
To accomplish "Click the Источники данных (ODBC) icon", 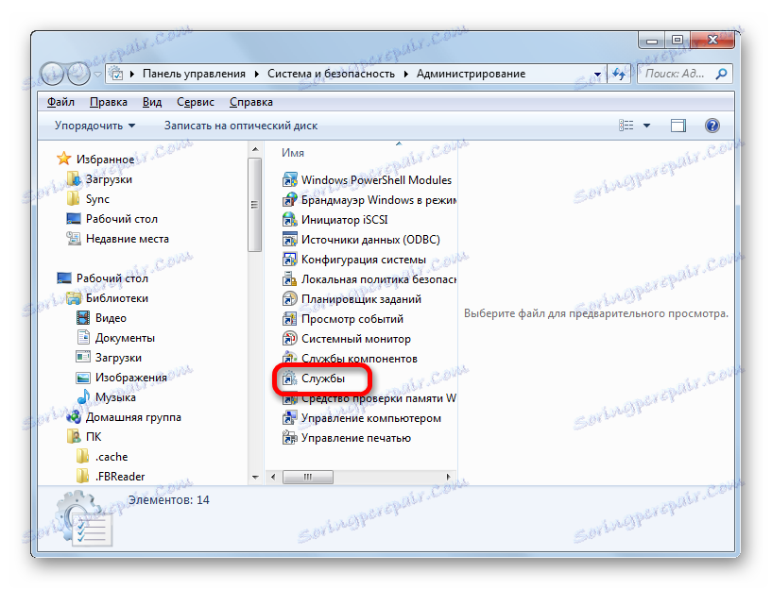I will [289, 240].
